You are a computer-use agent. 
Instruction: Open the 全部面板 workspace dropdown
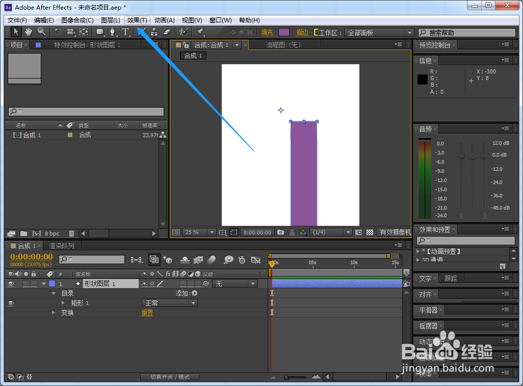[x=379, y=33]
